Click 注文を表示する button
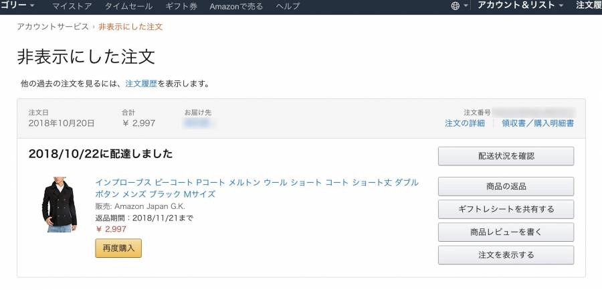Image resolution: width=602 pixels, height=290 pixels. tap(506, 255)
